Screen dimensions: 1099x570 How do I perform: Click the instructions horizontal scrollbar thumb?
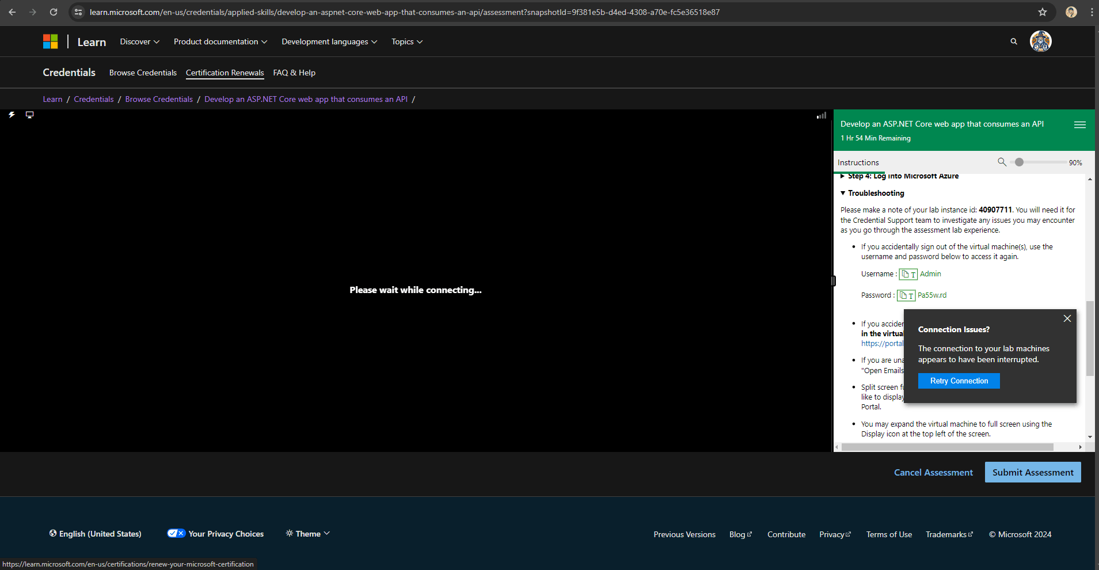tap(947, 447)
